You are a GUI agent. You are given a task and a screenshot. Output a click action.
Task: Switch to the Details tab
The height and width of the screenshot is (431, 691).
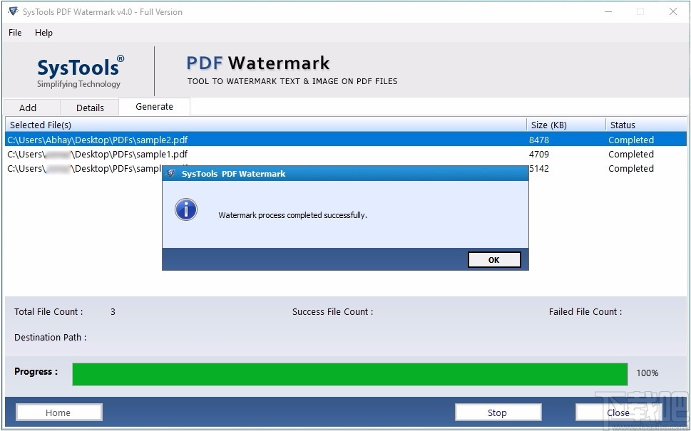[89, 107]
